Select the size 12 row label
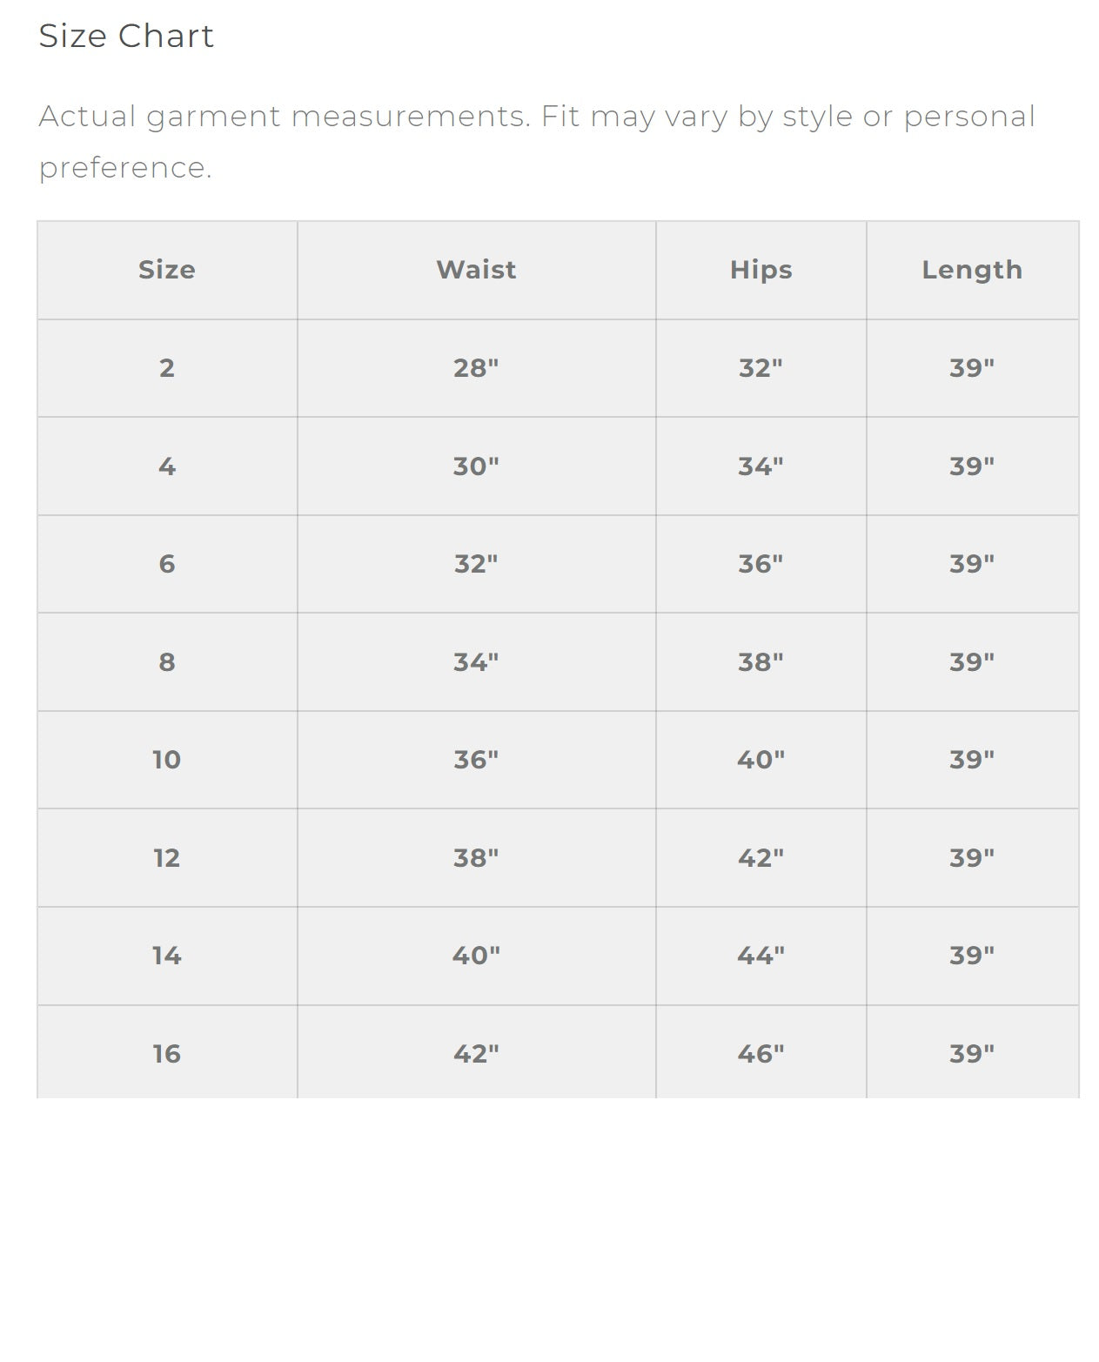This screenshot has height=1362, width=1099. pyautogui.click(x=167, y=858)
